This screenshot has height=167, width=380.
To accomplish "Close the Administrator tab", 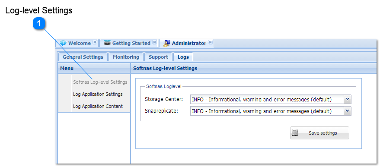I will pyautogui.click(x=211, y=42).
